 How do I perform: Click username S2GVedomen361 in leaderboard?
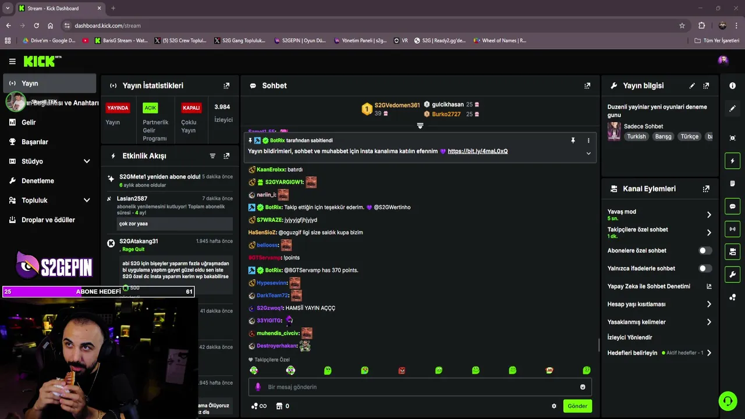coord(397,105)
